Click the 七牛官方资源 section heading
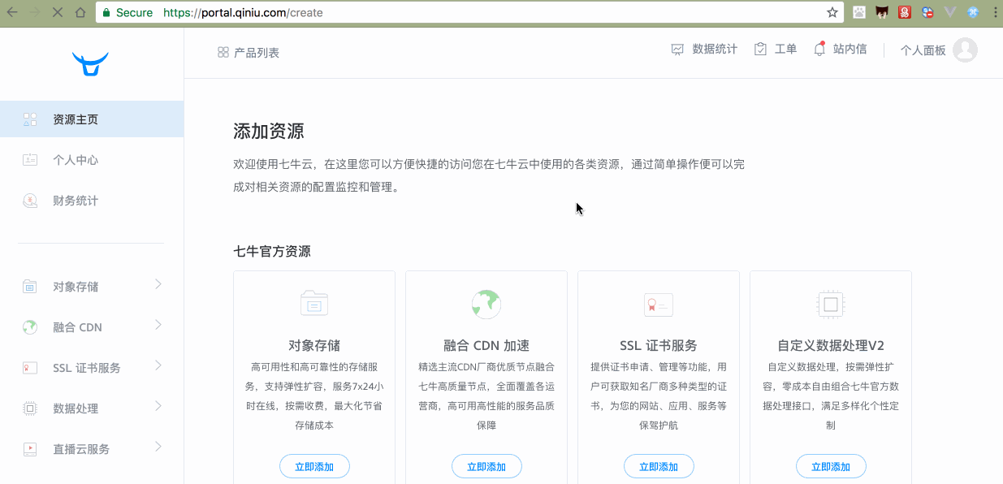The height and width of the screenshot is (484, 1003). point(272,252)
